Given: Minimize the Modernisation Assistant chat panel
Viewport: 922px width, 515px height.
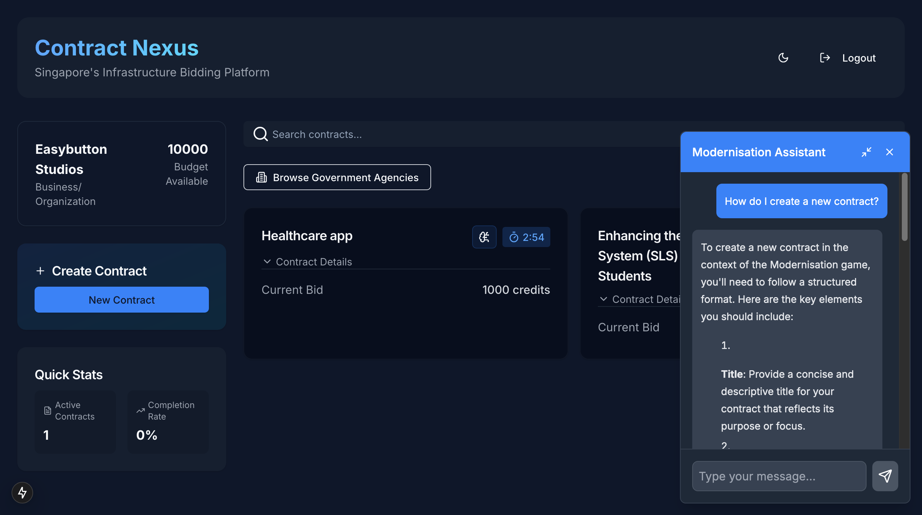Looking at the screenshot, I should (x=866, y=152).
